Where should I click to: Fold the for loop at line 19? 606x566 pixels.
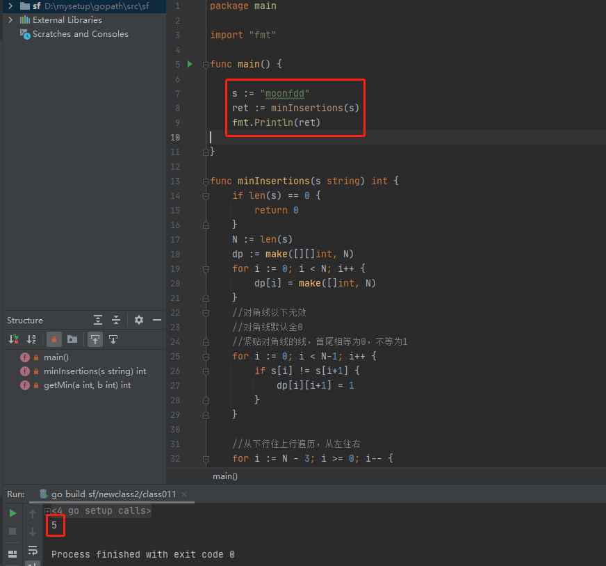click(206, 269)
